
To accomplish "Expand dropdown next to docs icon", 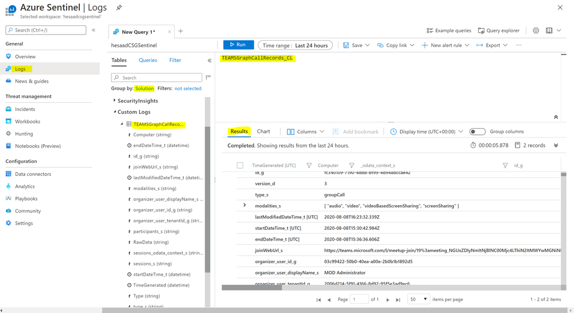I will pyautogui.click(x=559, y=30).
